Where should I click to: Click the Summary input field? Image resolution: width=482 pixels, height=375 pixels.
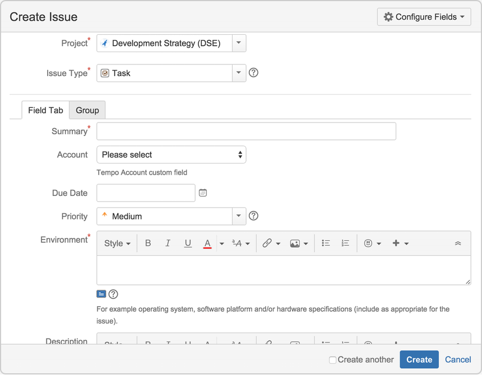(246, 131)
